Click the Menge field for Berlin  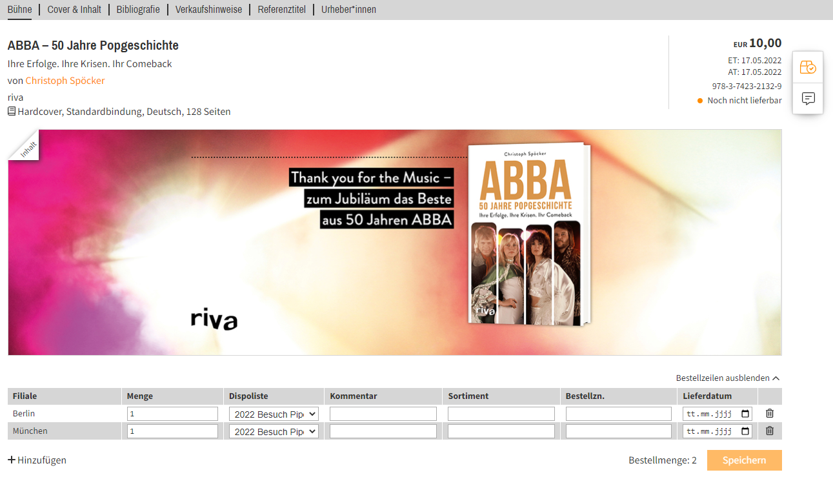click(x=172, y=414)
